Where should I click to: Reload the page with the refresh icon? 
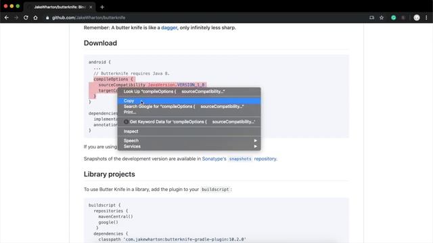[x=26, y=18]
